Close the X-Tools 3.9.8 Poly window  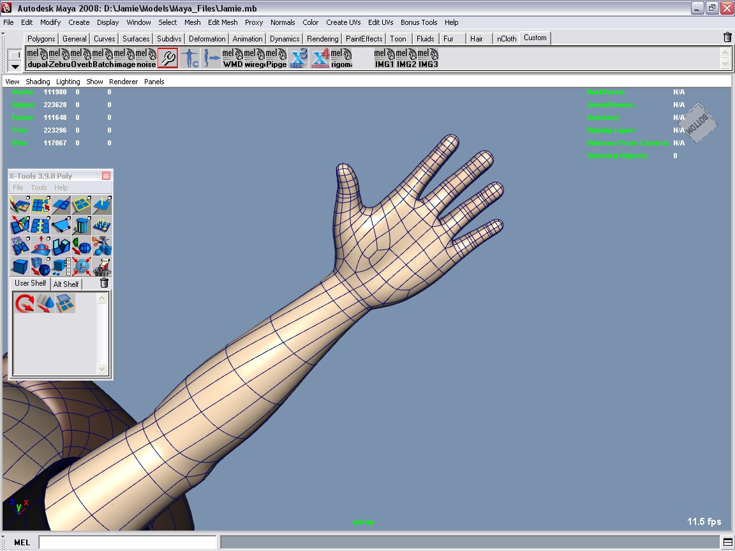coord(107,176)
